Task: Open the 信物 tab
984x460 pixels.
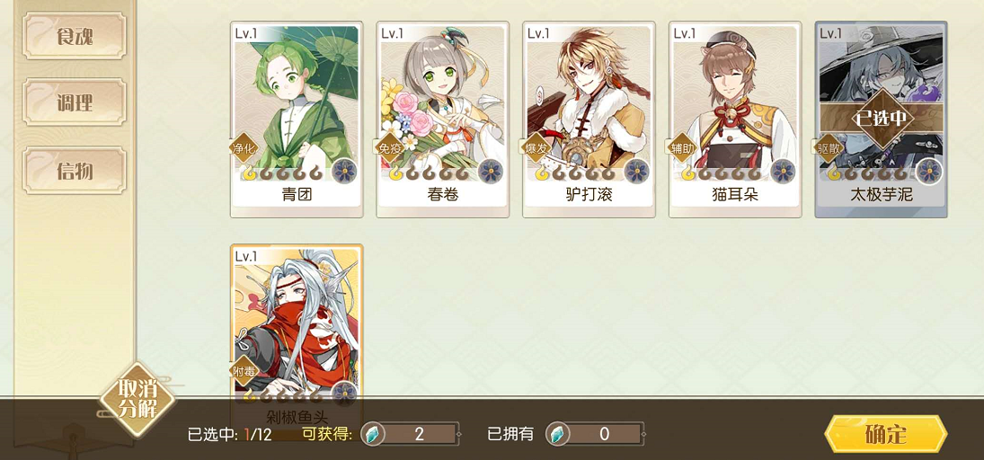Action: [75, 170]
